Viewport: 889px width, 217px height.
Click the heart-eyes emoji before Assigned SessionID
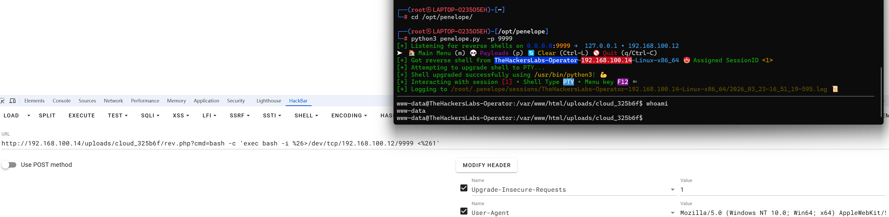point(686,60)
